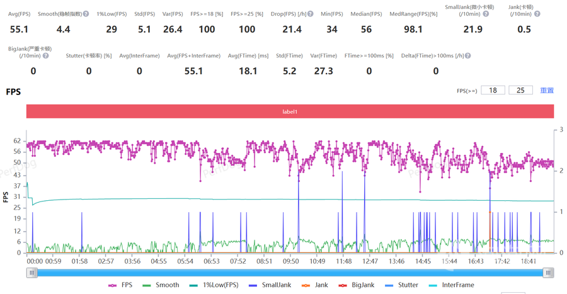This screenshot has height=294, width=567.
Task: Open help icon next to Smooth metric
Action: point(86,14)
